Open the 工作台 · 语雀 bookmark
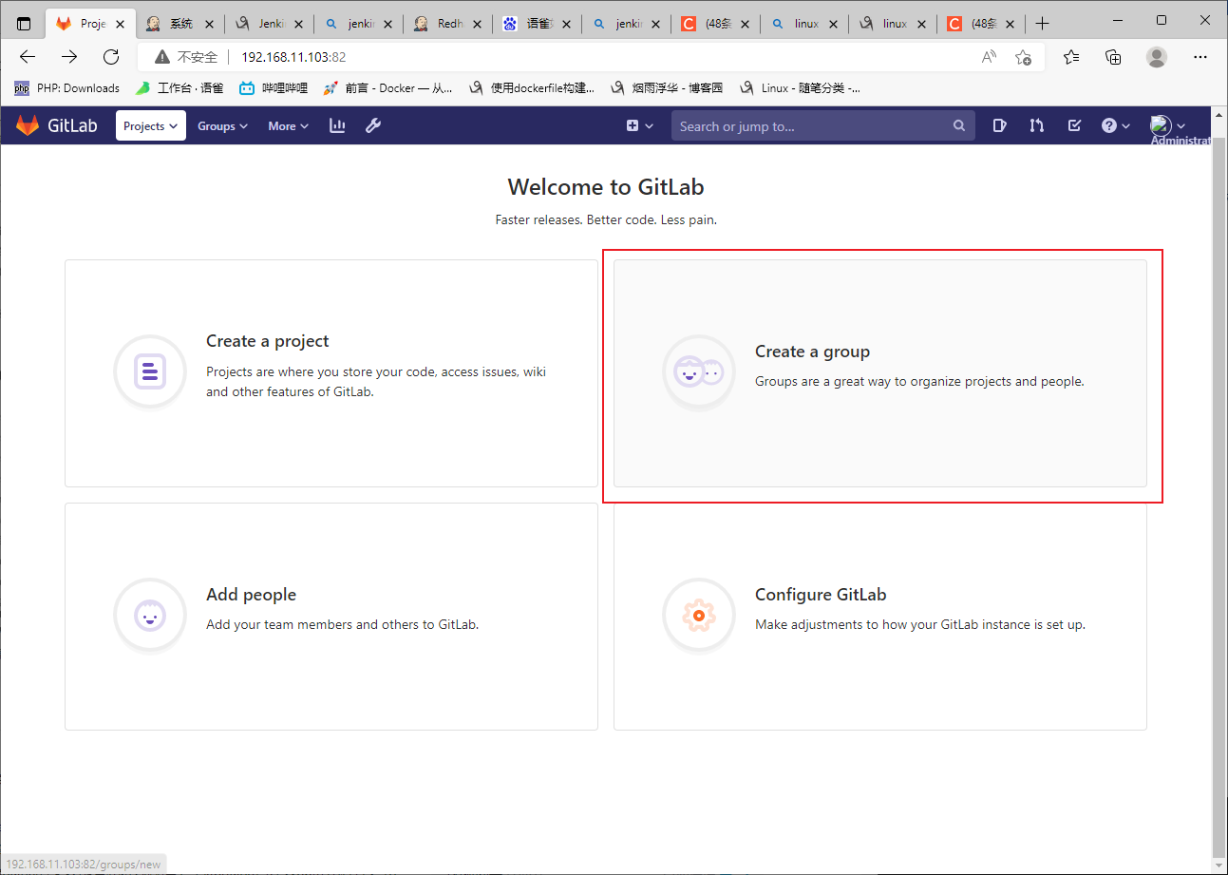Viewport: 1228px width, 875px height. 179,88
